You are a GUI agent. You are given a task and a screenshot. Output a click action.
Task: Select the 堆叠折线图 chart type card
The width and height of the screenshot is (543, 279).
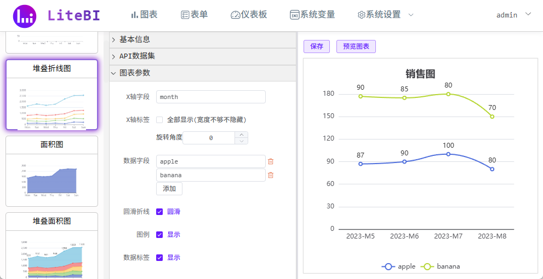coord(52,95)
